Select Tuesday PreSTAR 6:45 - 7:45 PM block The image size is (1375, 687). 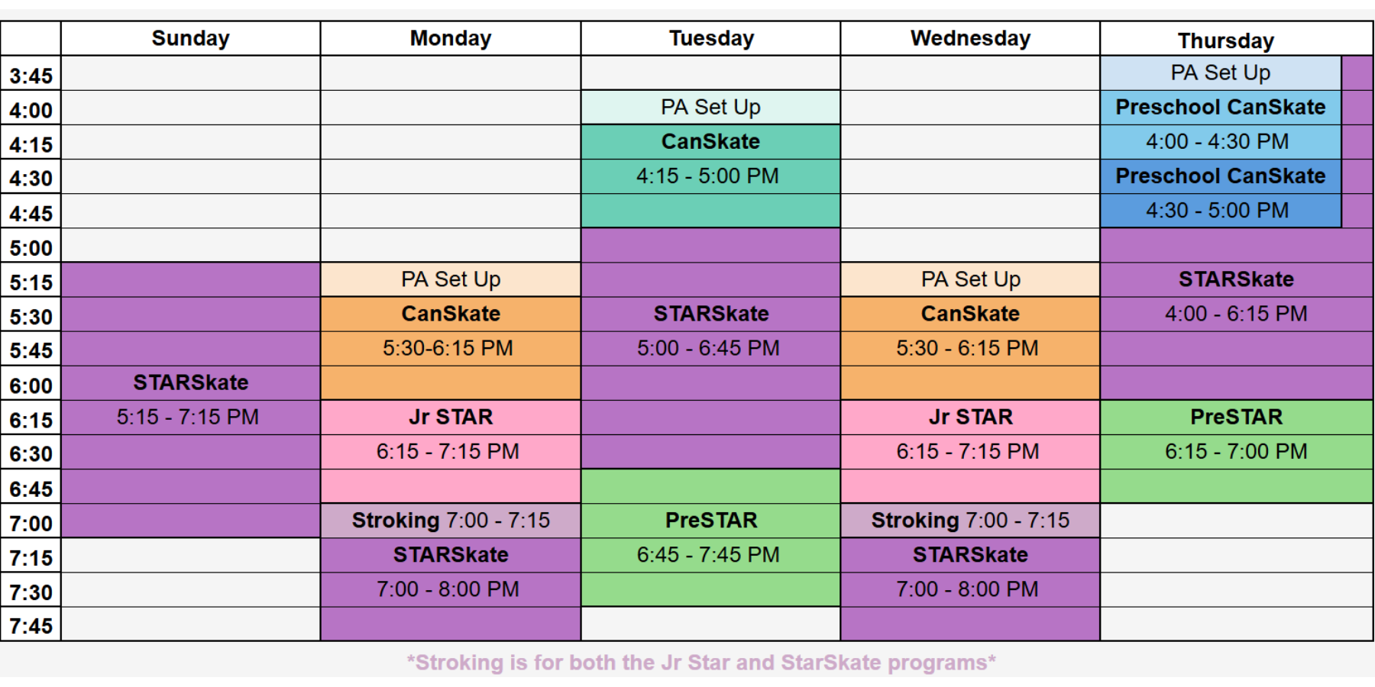pyautogui.click(x=710, y=538)
